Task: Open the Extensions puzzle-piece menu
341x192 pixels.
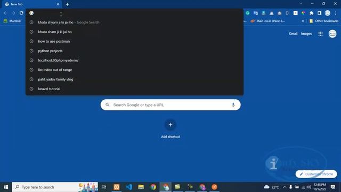Action: click(x=311, y=13)
